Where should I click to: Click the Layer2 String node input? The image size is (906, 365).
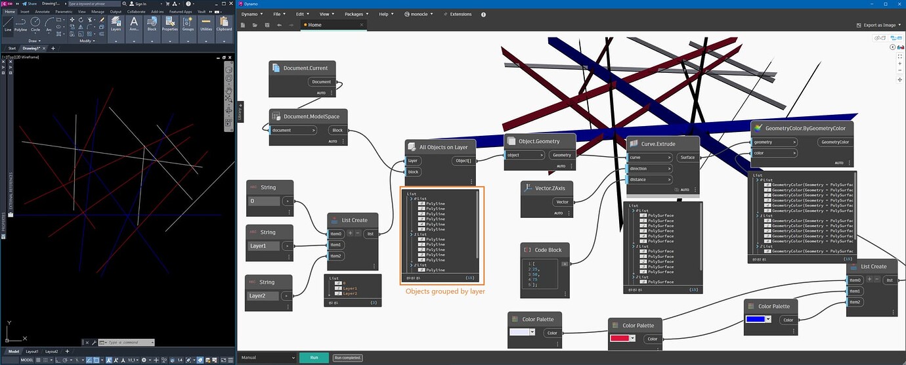tap(264, 296)
